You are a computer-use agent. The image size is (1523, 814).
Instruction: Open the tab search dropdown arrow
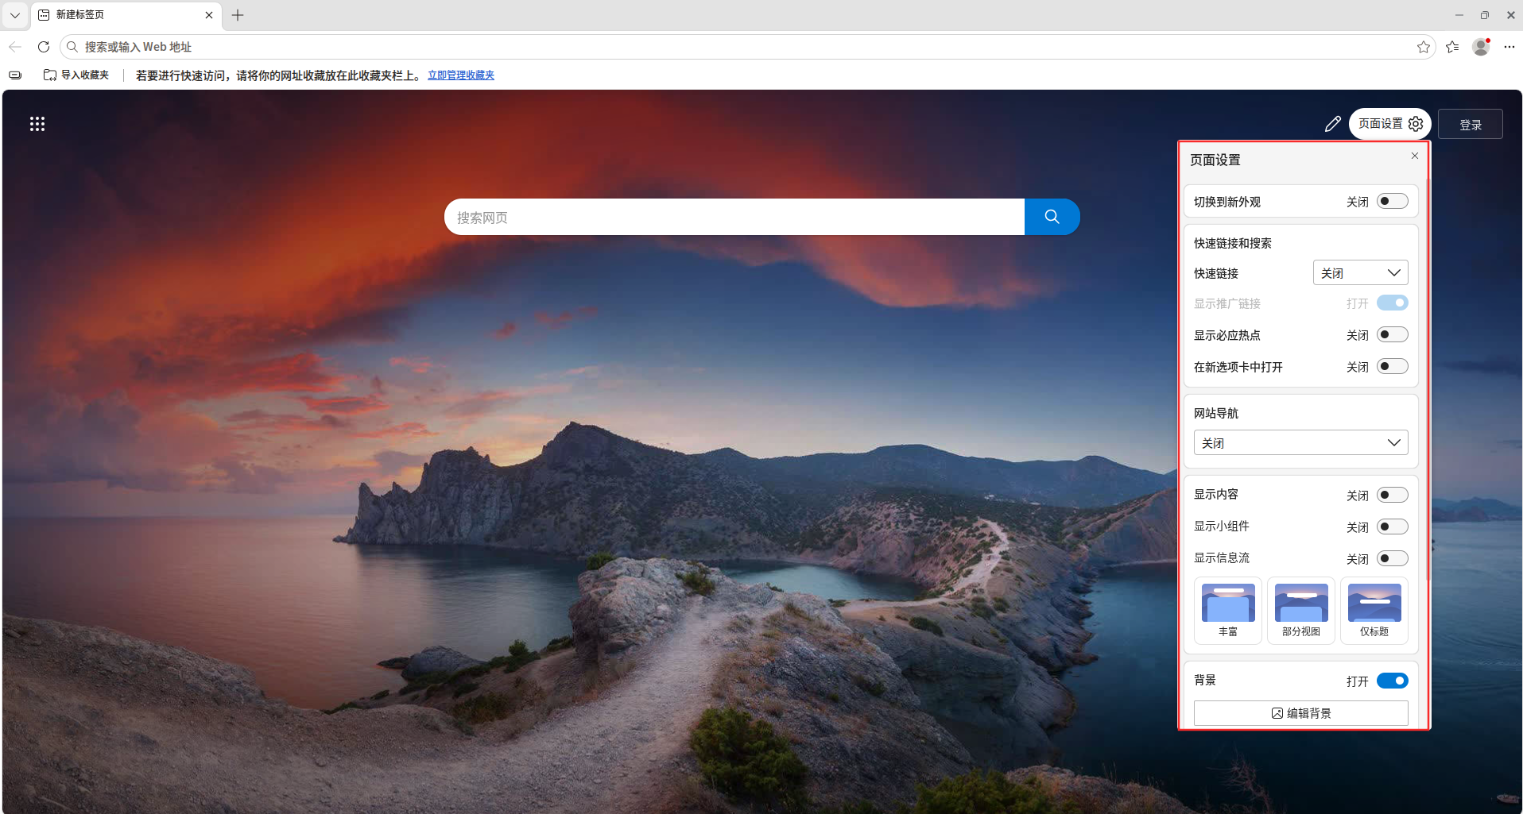point(15,15)
